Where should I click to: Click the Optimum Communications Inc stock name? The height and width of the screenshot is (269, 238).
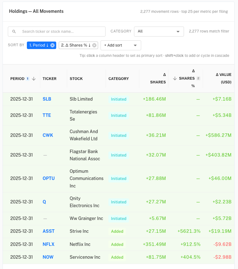[87, 179]
